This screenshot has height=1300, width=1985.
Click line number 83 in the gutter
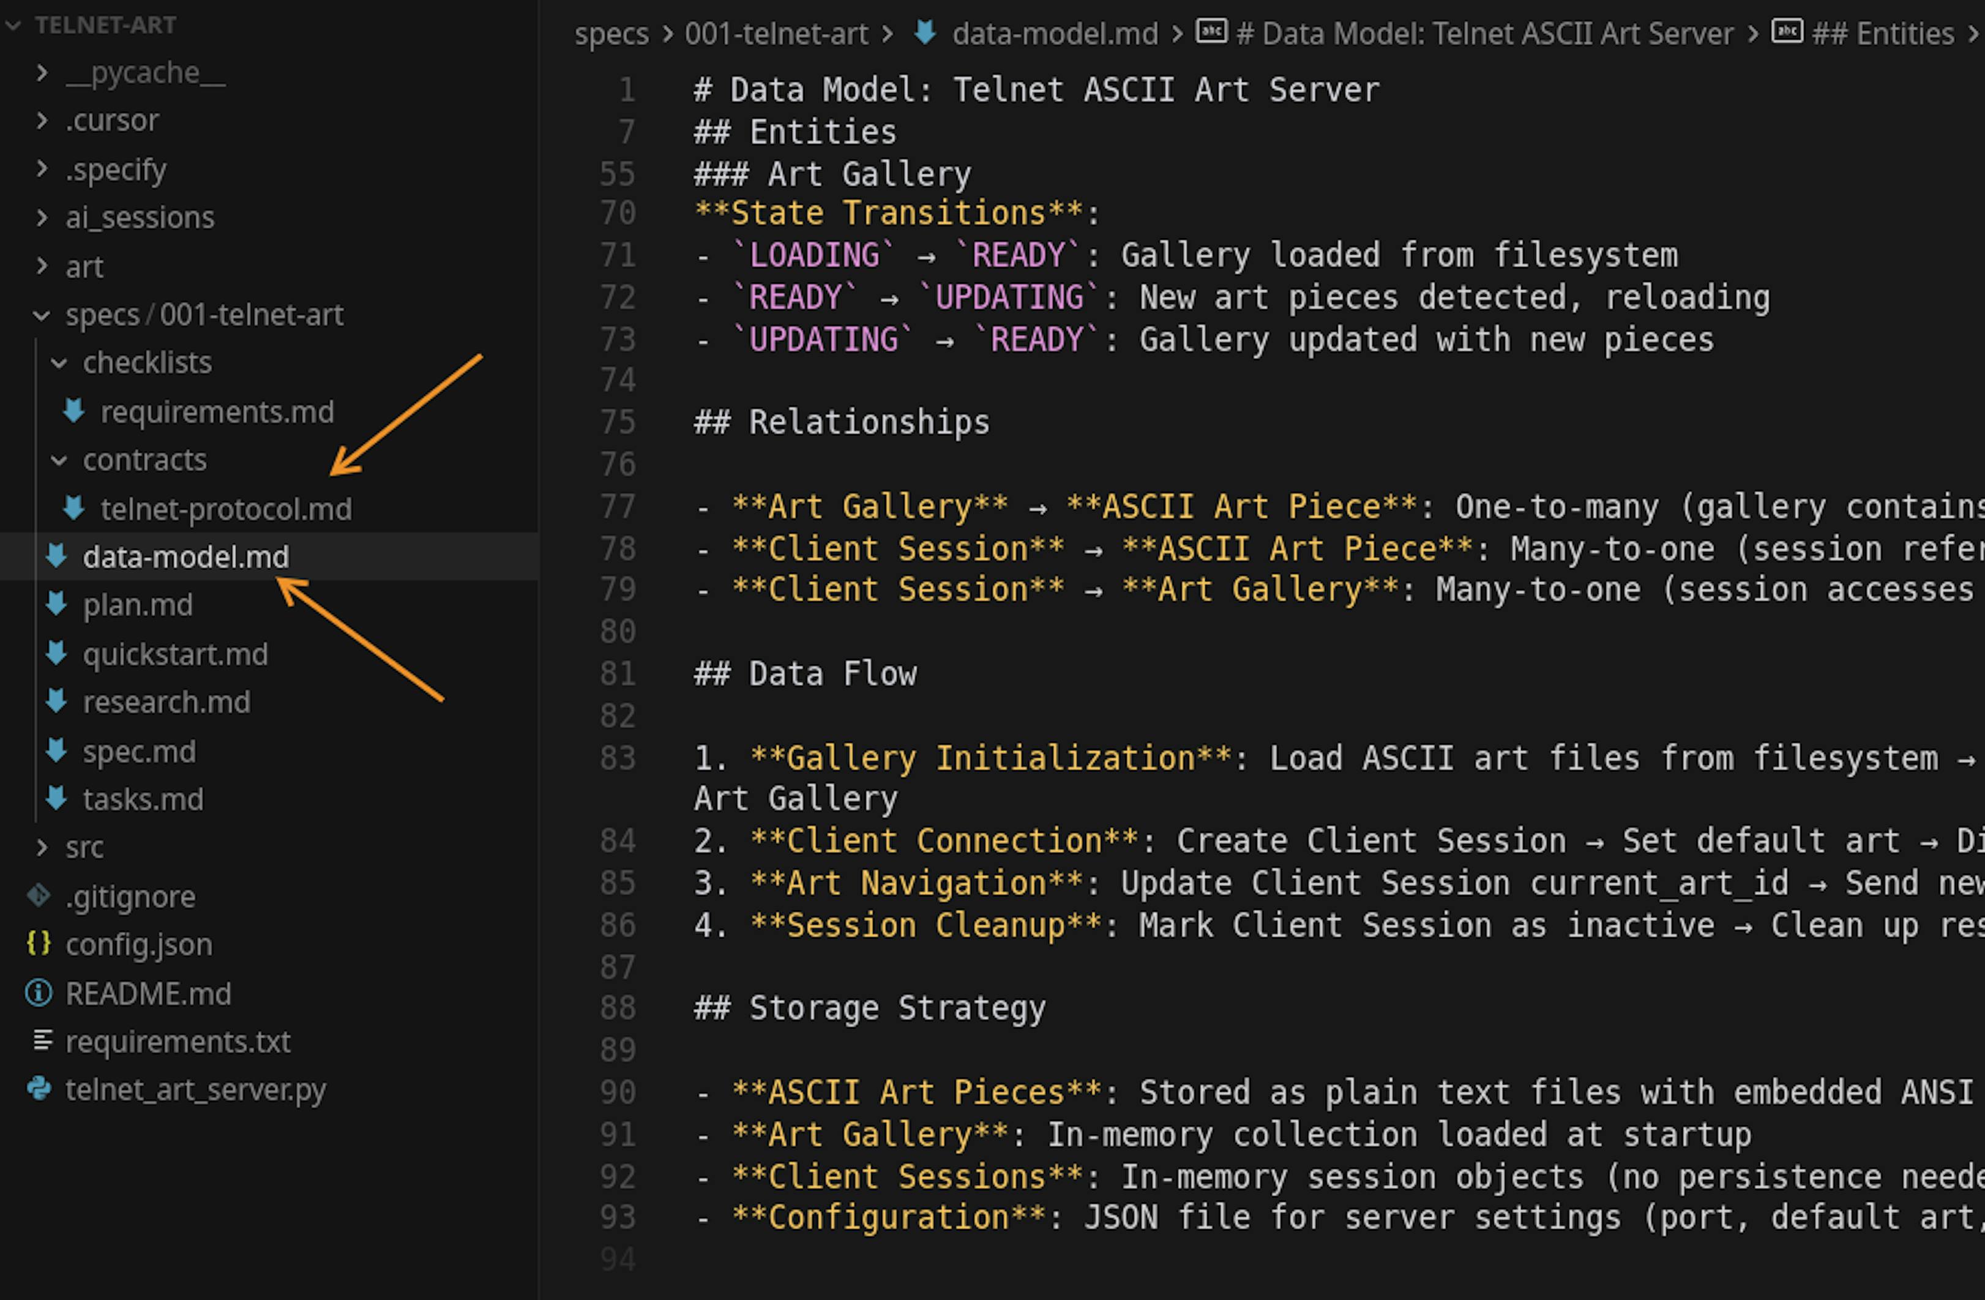point(617,757)
